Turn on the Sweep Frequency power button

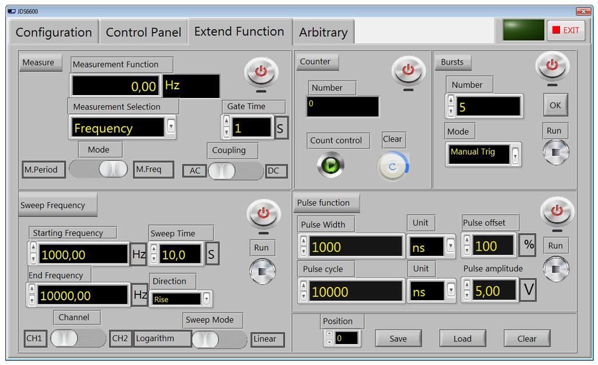[263, 213]
